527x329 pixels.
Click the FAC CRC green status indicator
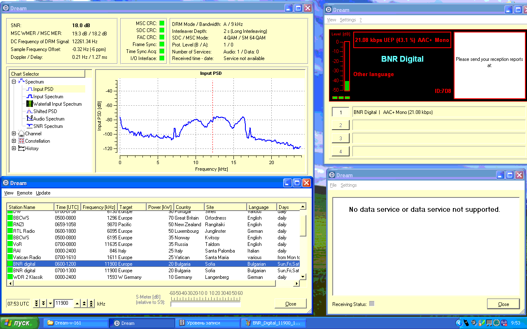162,37
